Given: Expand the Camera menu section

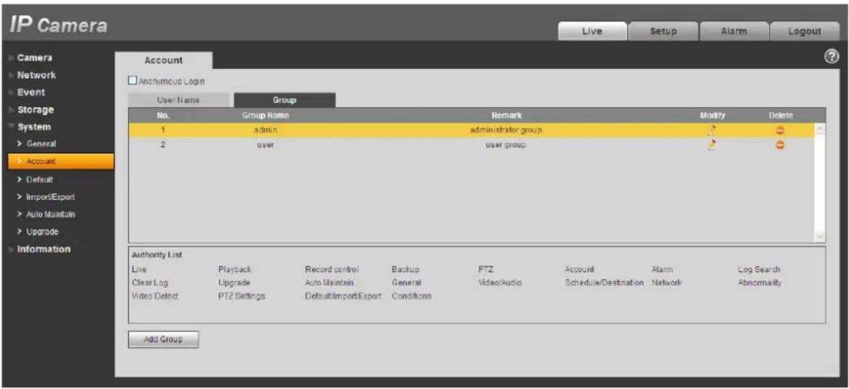Looking at the screenshot, I should pyautogui.click(x=35, y=57).
